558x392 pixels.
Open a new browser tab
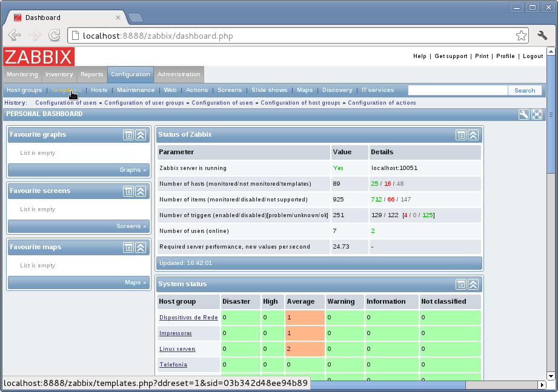[136, 17]
